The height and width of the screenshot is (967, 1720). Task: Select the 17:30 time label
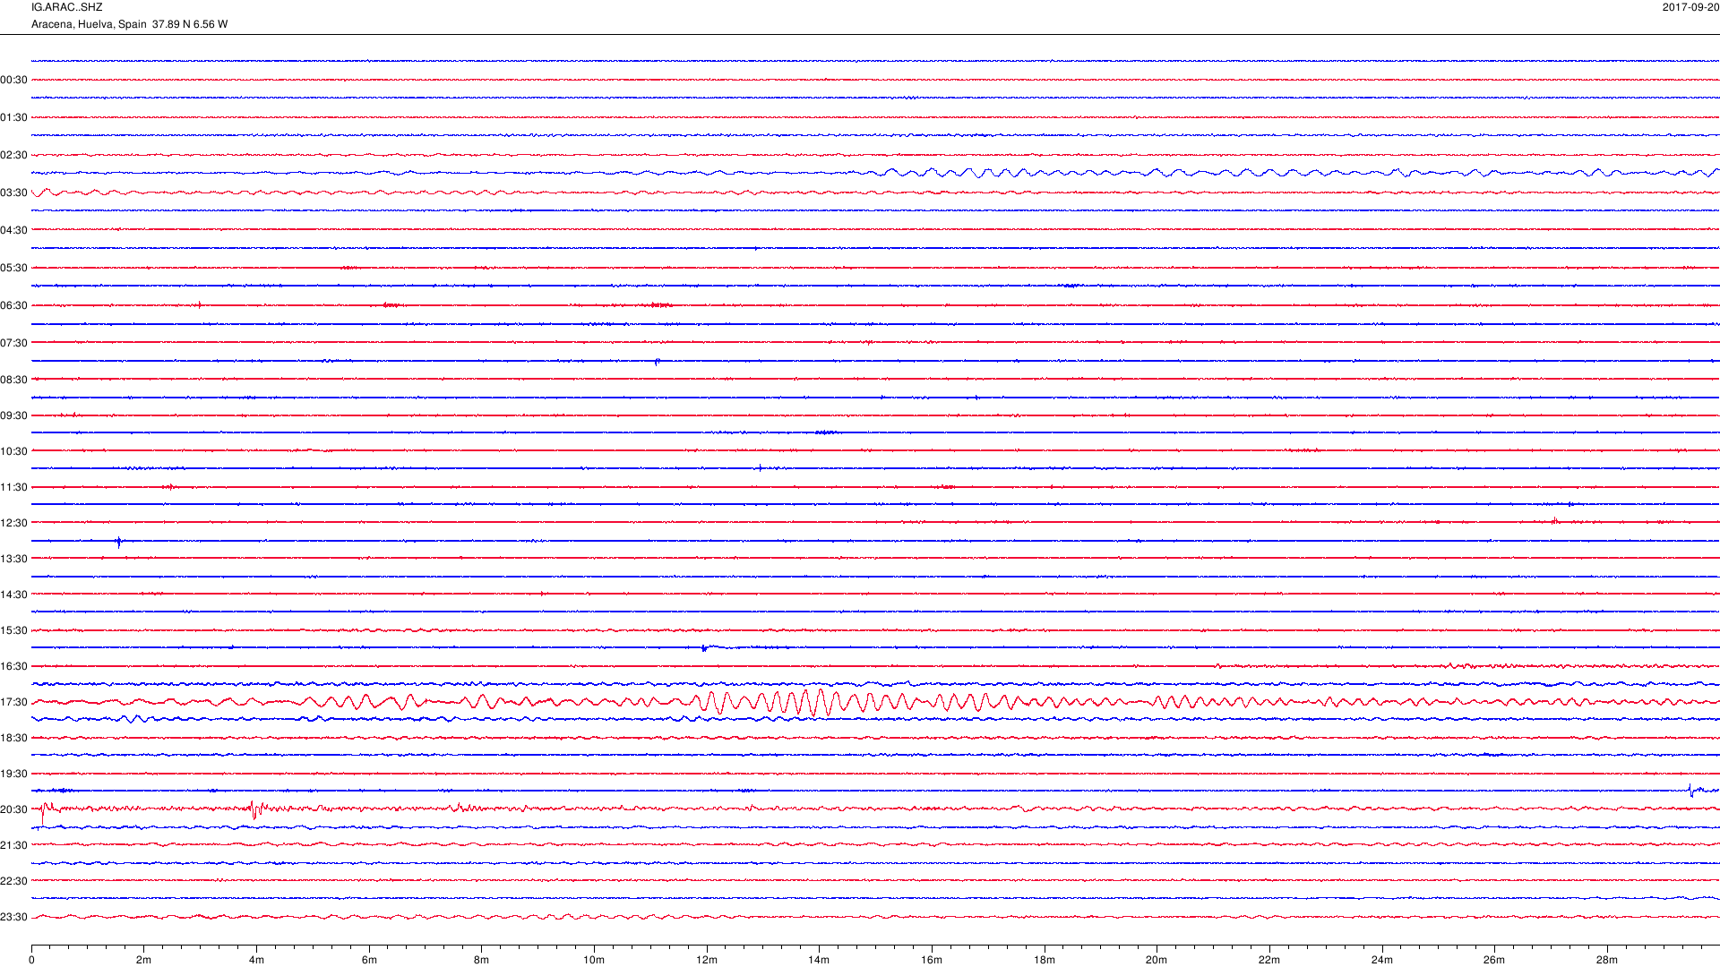pos(13,702)
